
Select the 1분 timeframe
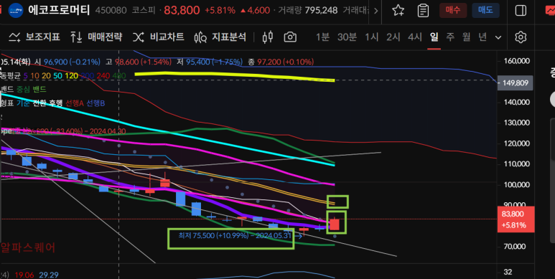coord(322,37)
